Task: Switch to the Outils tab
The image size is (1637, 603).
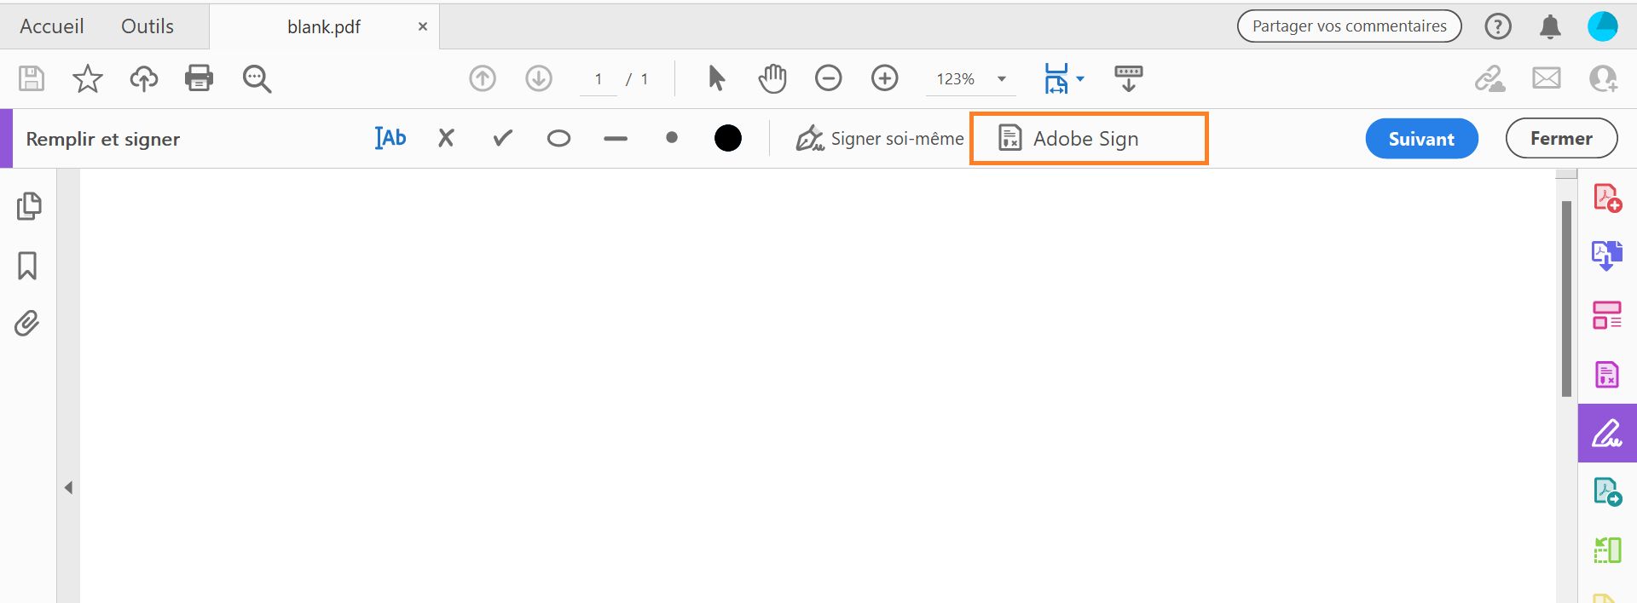Action: tap(148, 26)
